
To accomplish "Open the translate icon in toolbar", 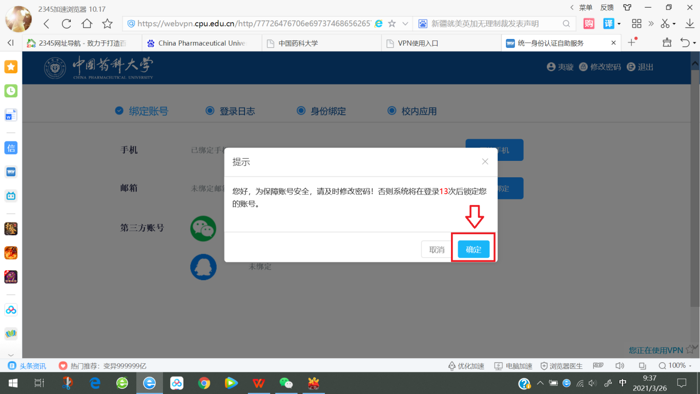I will coord(608,24).
